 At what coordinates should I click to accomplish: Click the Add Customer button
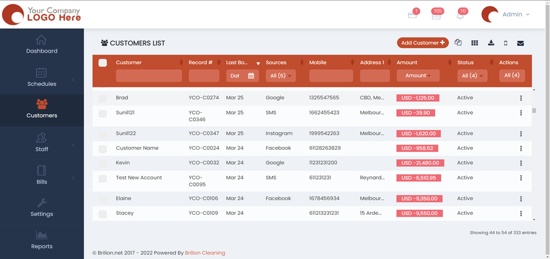423,43
